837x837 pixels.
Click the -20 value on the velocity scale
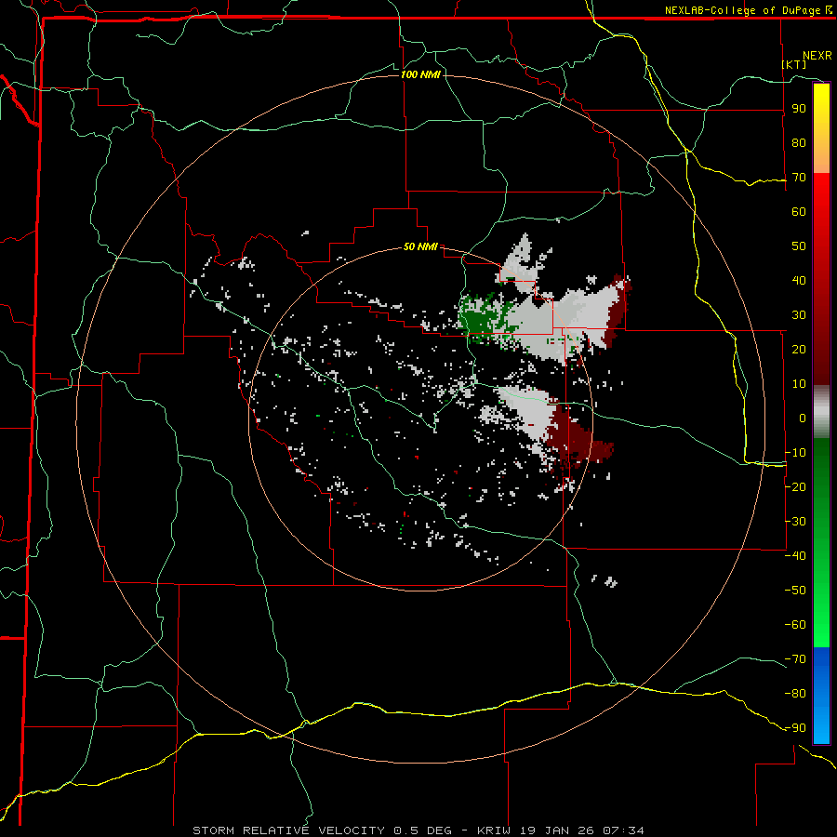(x=795, y=487)
